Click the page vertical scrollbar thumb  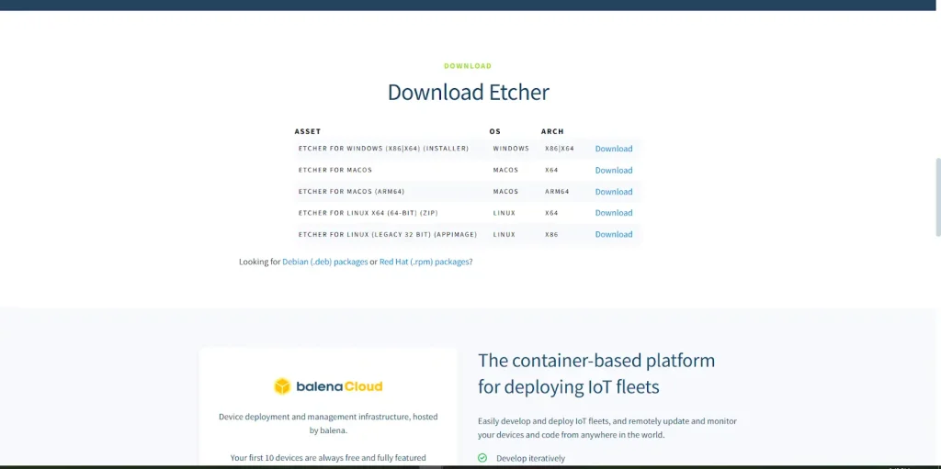click(937, 197)
